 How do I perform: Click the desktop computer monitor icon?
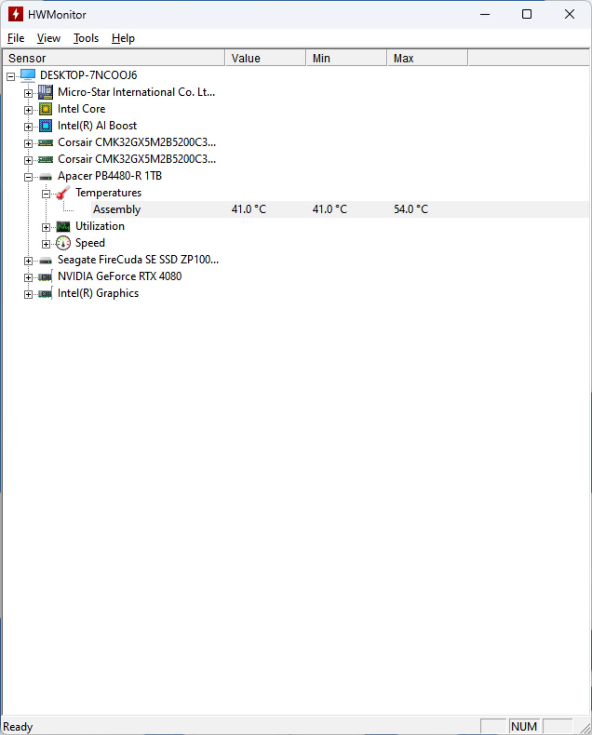tap(28, 75)
